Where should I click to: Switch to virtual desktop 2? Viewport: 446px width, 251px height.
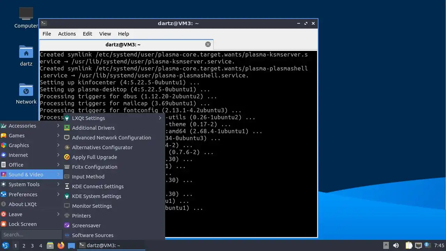tap(24, 245)
